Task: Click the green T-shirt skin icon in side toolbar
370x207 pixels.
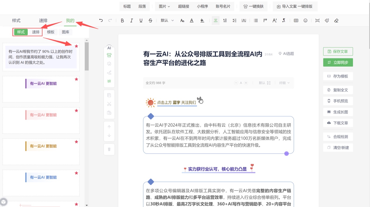Action: [109, 55]
